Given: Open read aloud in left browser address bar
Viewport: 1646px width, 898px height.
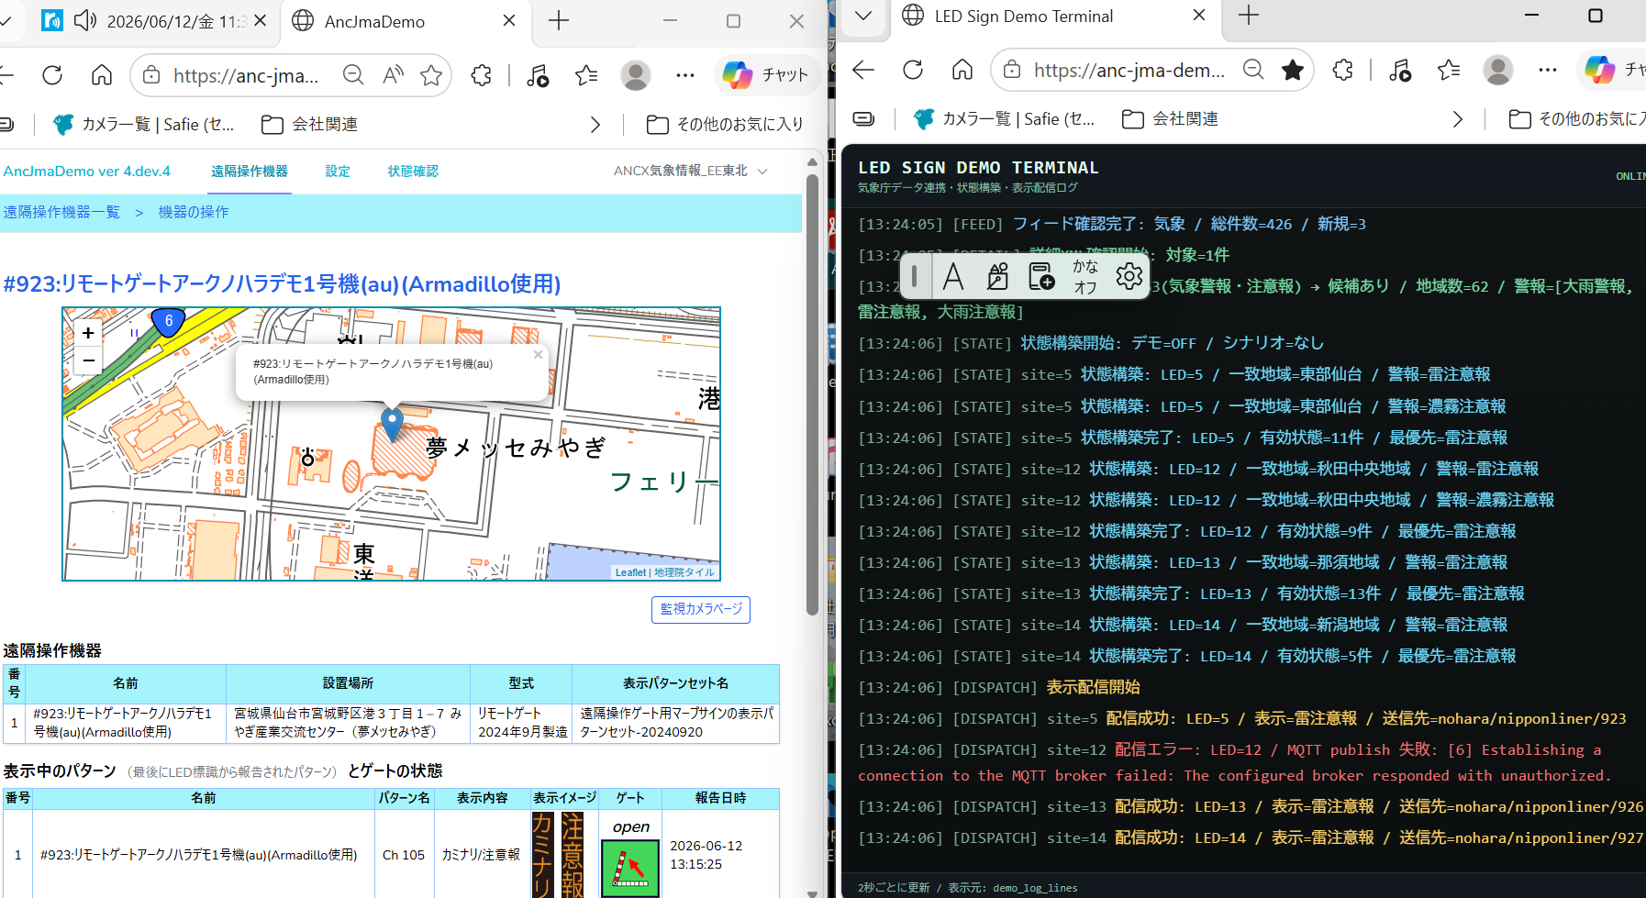Looking at the screenshot, I should pos(393,75).
